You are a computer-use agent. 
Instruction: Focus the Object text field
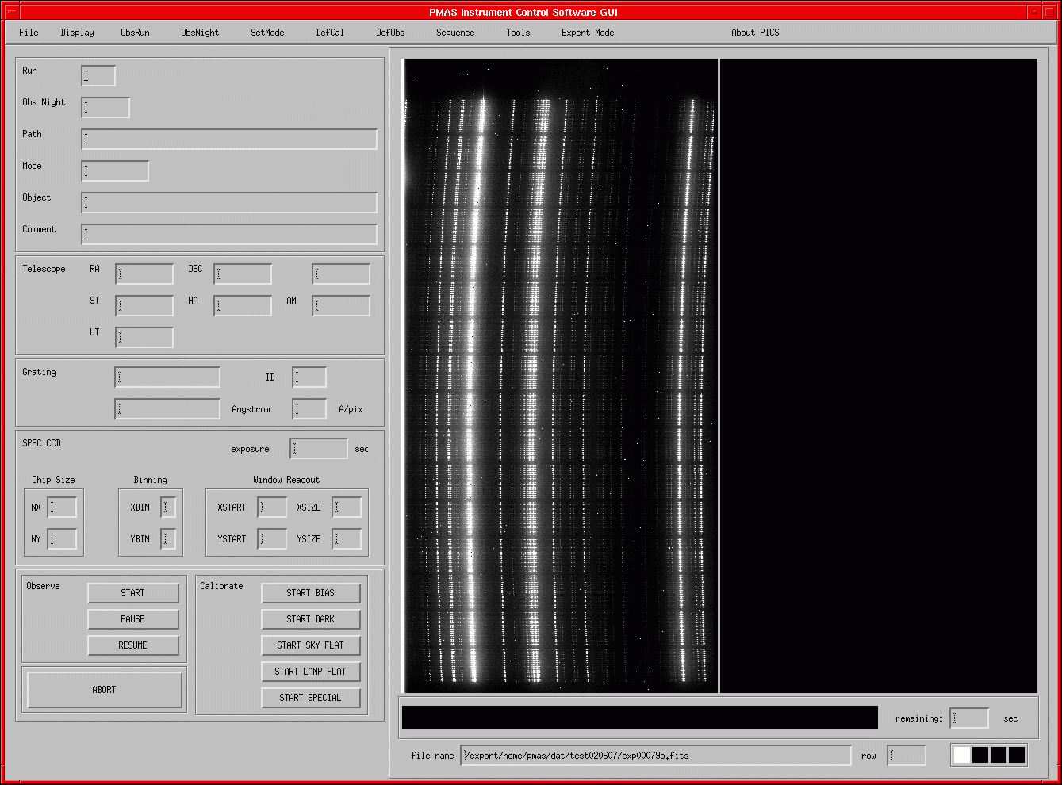pyautogui.click(x=229, y=202)
